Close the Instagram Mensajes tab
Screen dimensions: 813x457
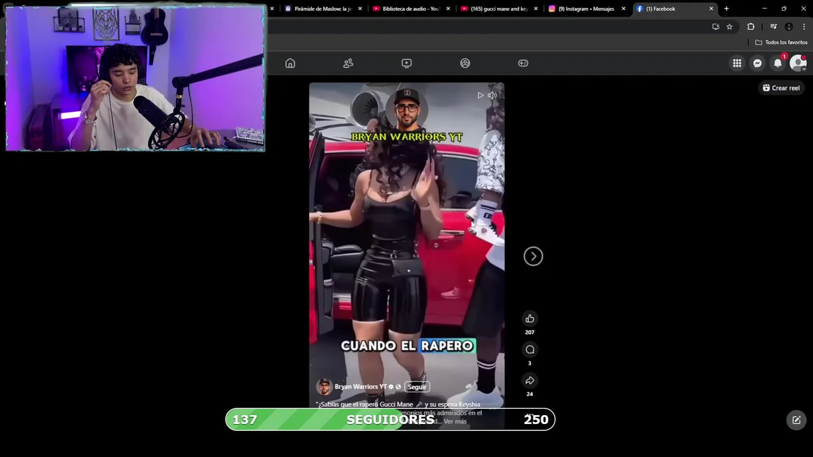pos(623,9)
